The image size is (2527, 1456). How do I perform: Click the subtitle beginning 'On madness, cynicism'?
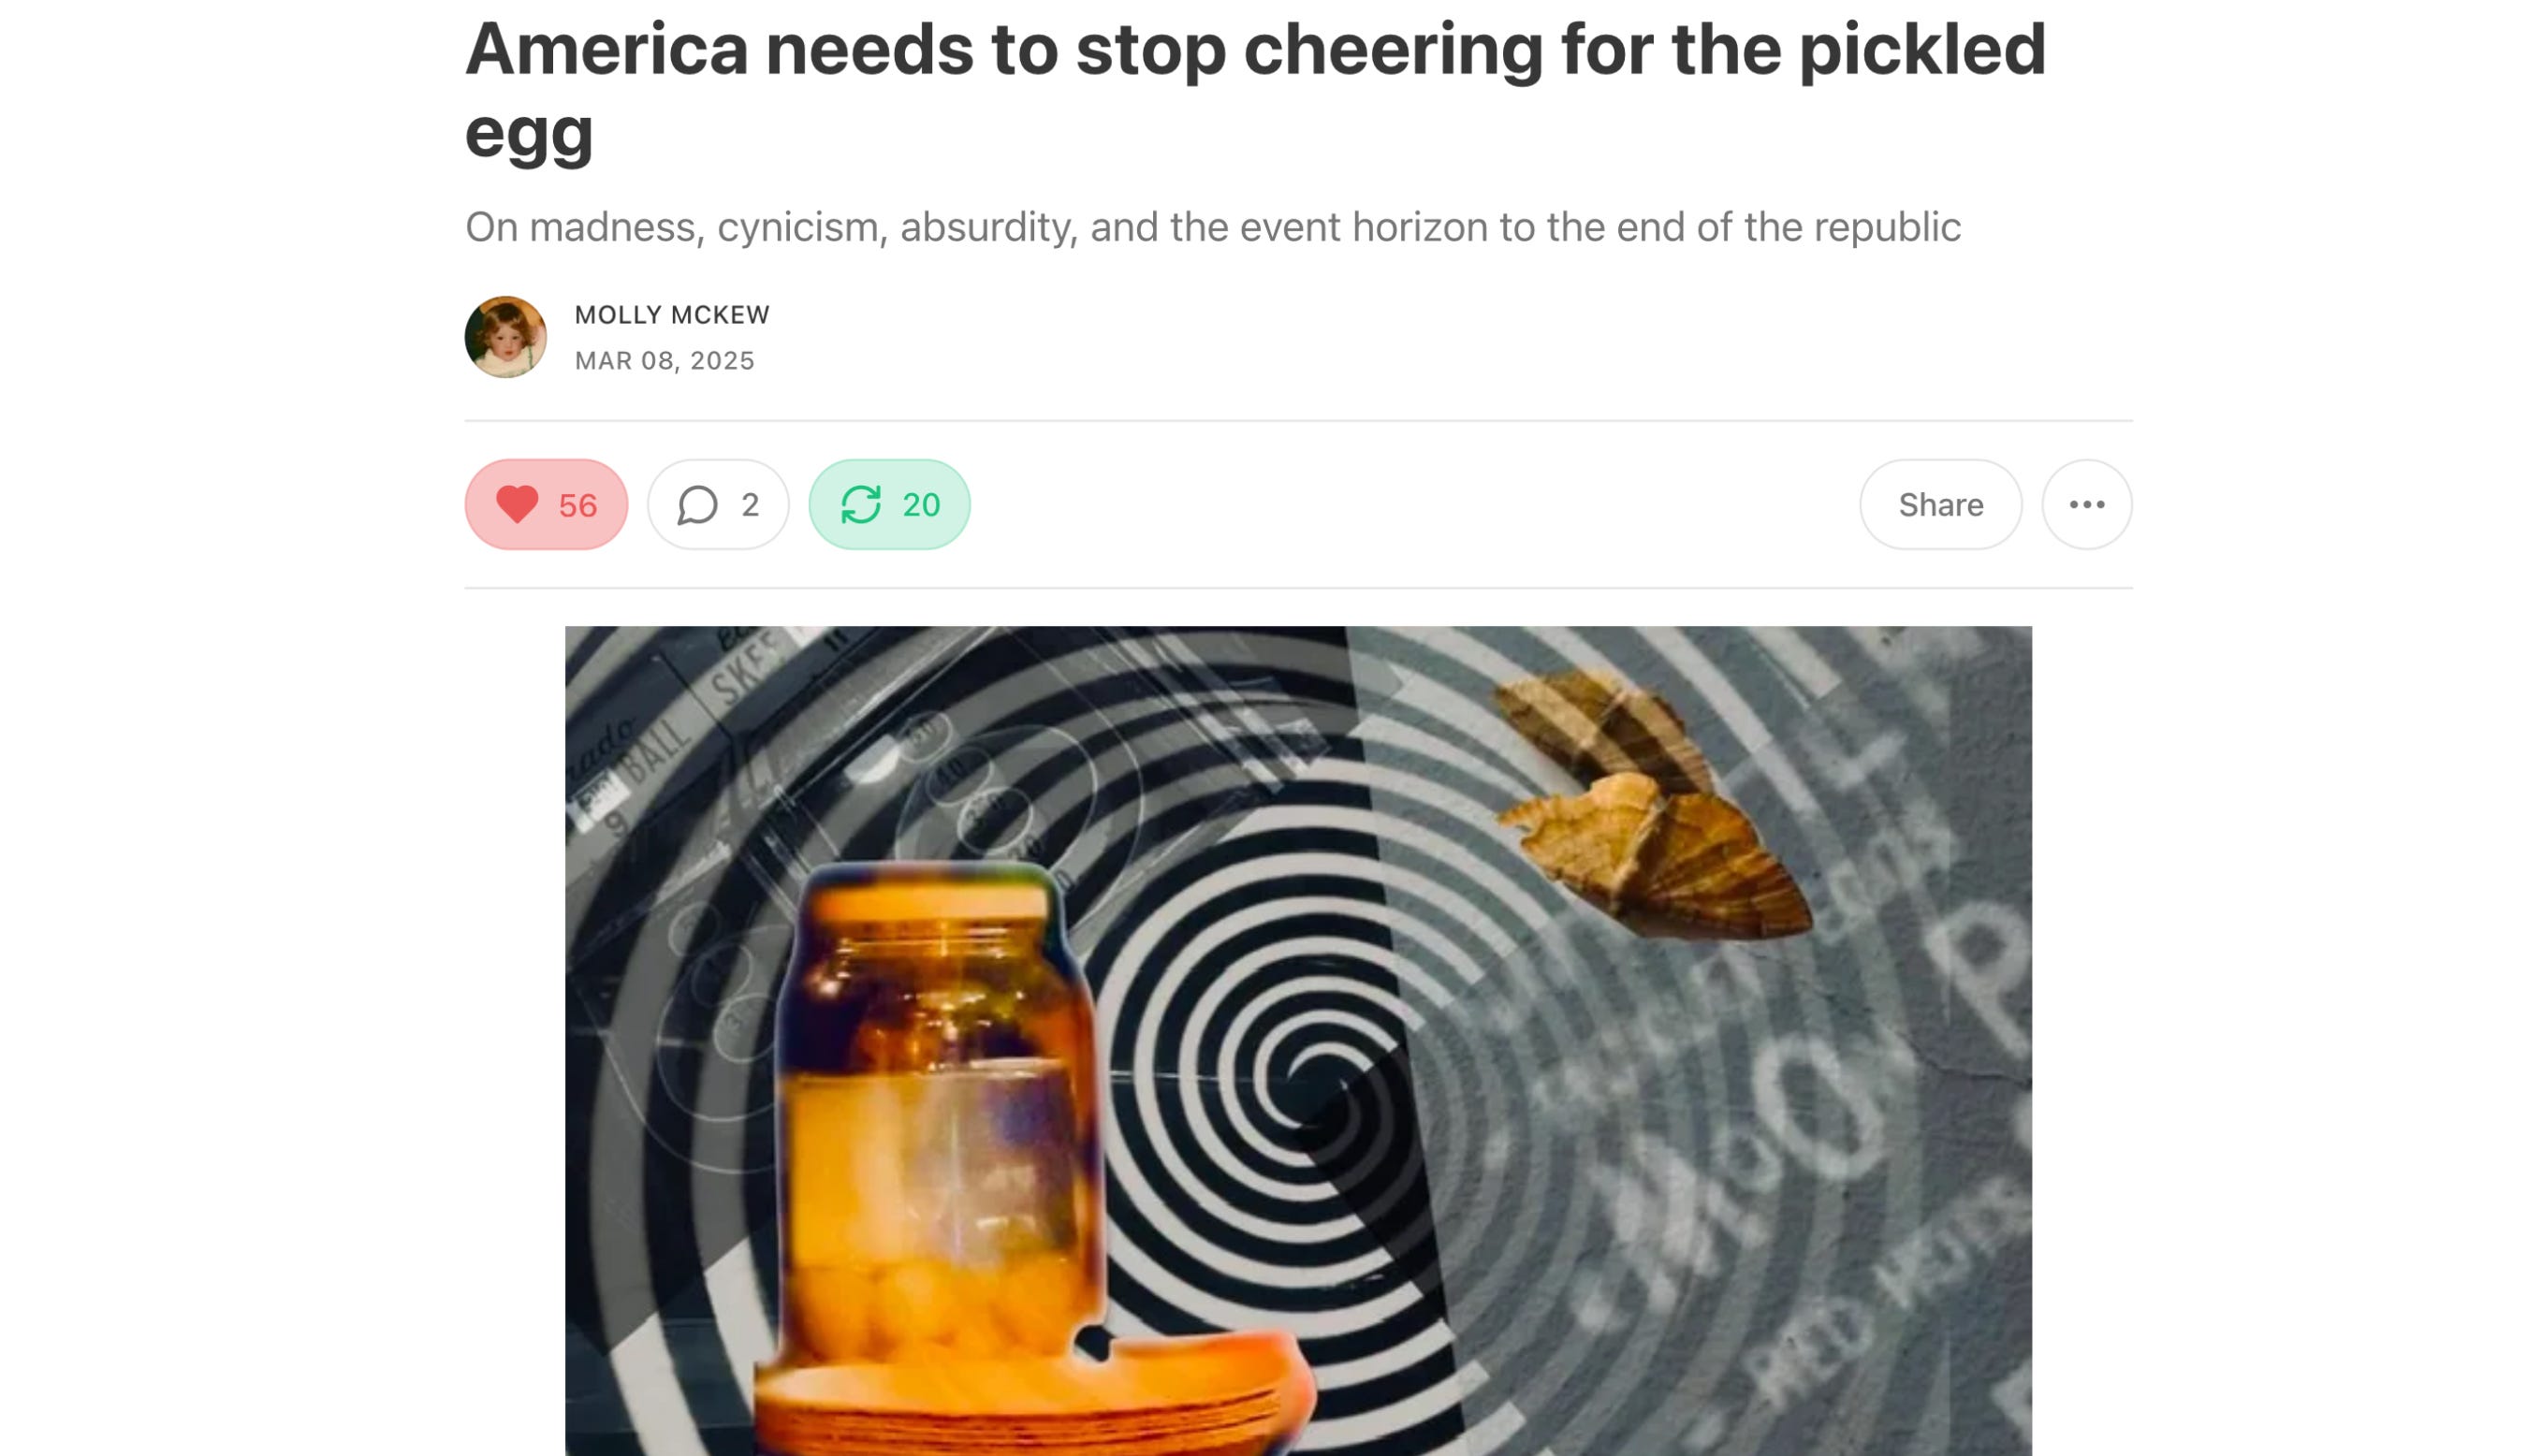point(1212,227)
